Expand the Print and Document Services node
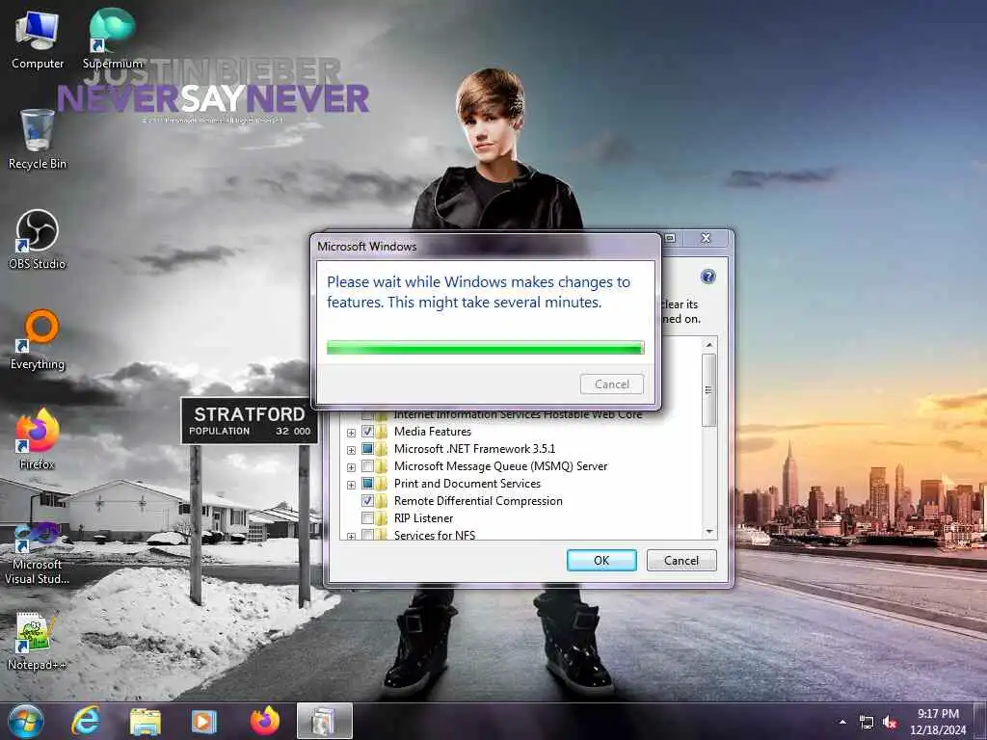987x740 pixels. [x=351, y=485]
